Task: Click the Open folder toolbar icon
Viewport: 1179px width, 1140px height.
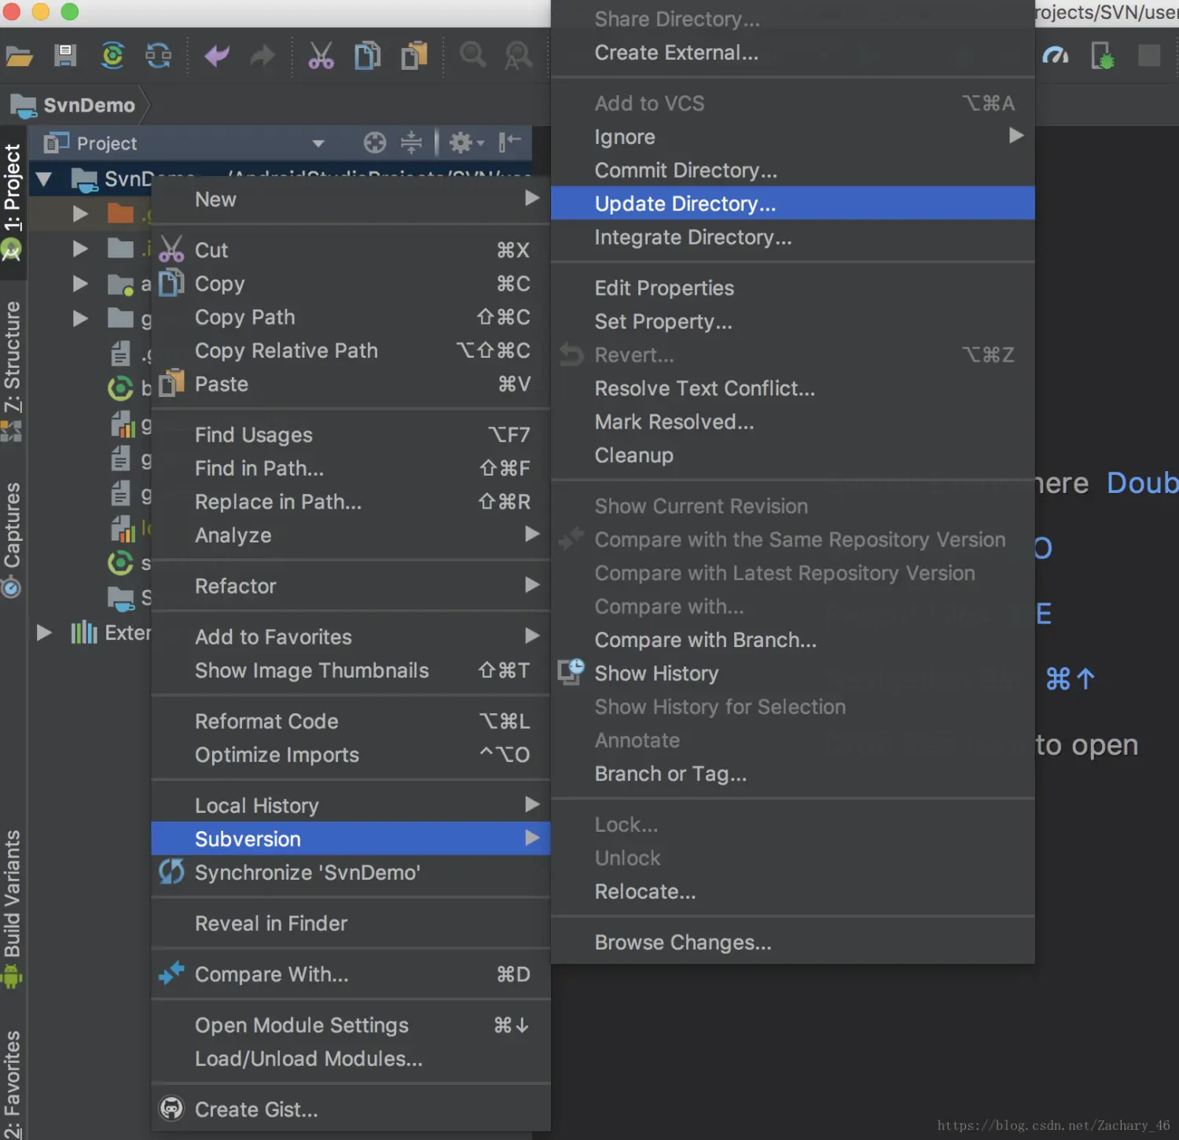Action: coord(19,56)
